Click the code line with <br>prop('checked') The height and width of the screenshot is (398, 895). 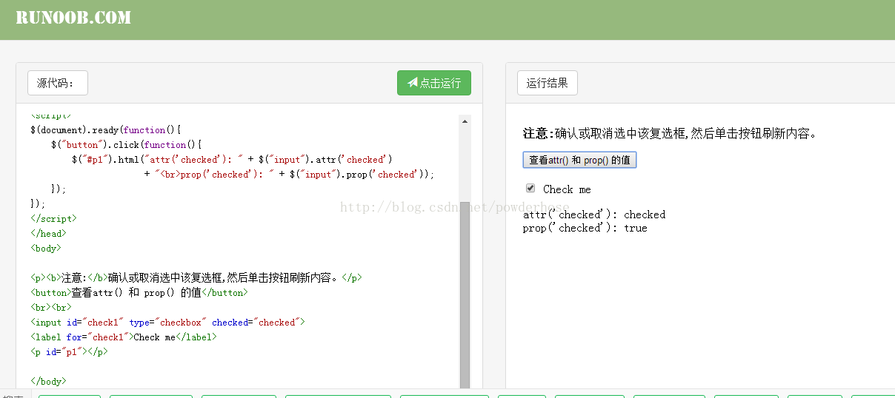[289, 174]
